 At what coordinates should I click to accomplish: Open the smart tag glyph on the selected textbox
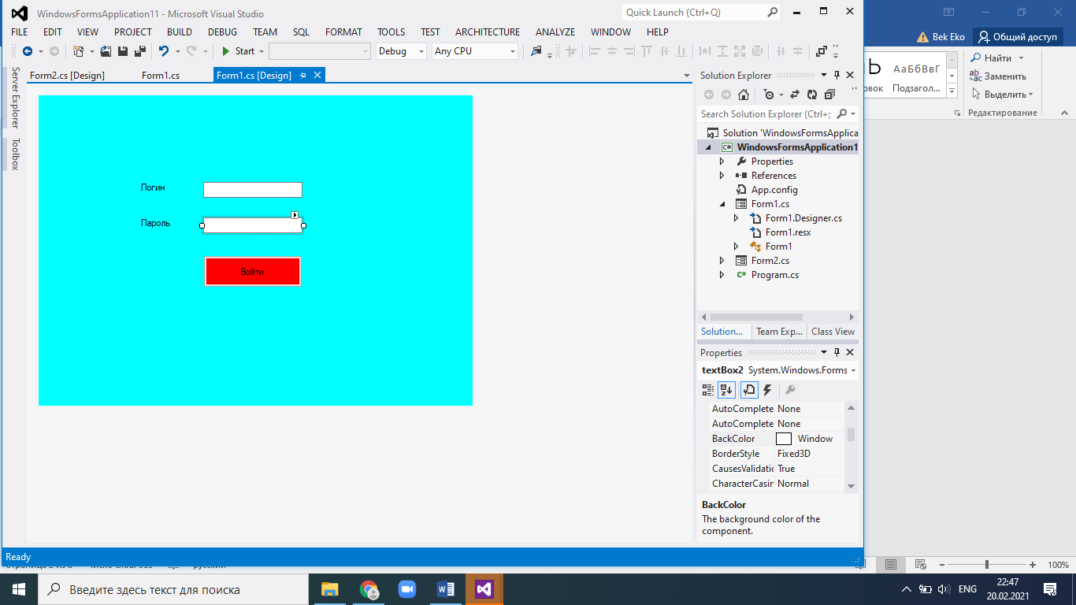pyautogui.click(x=295, y=214)
